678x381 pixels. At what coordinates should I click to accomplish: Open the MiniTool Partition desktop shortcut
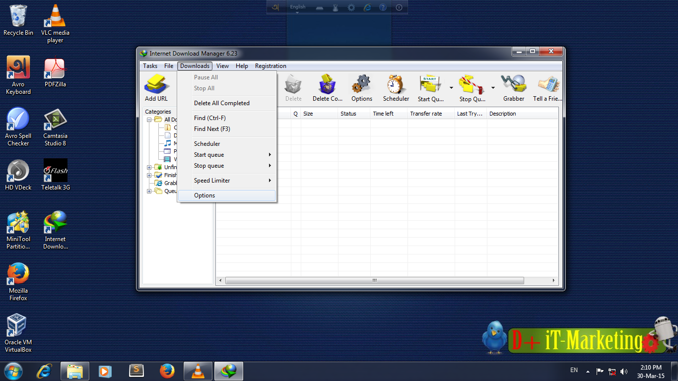click(18, 230)
